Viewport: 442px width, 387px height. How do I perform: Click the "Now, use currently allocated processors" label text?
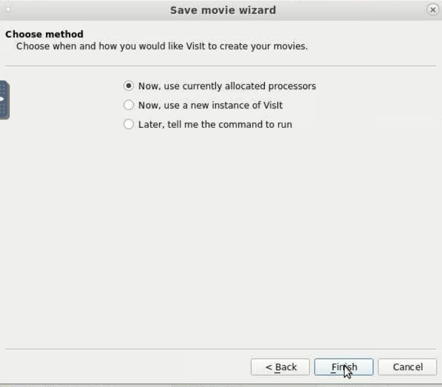227,86
